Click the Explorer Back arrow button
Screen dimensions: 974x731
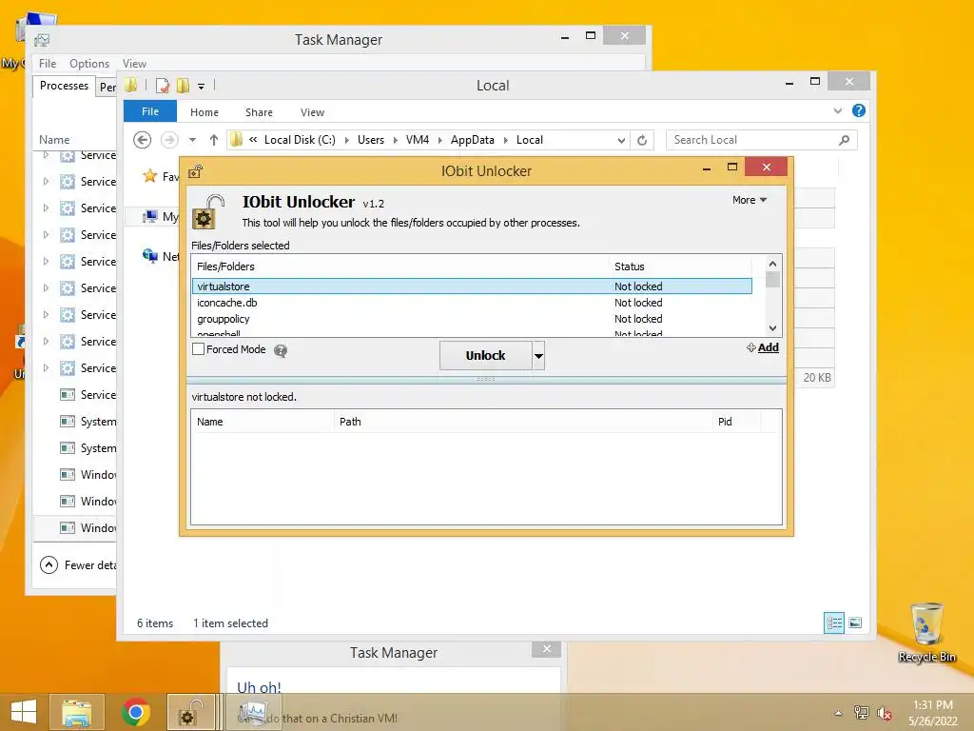(x=143, y=140)
